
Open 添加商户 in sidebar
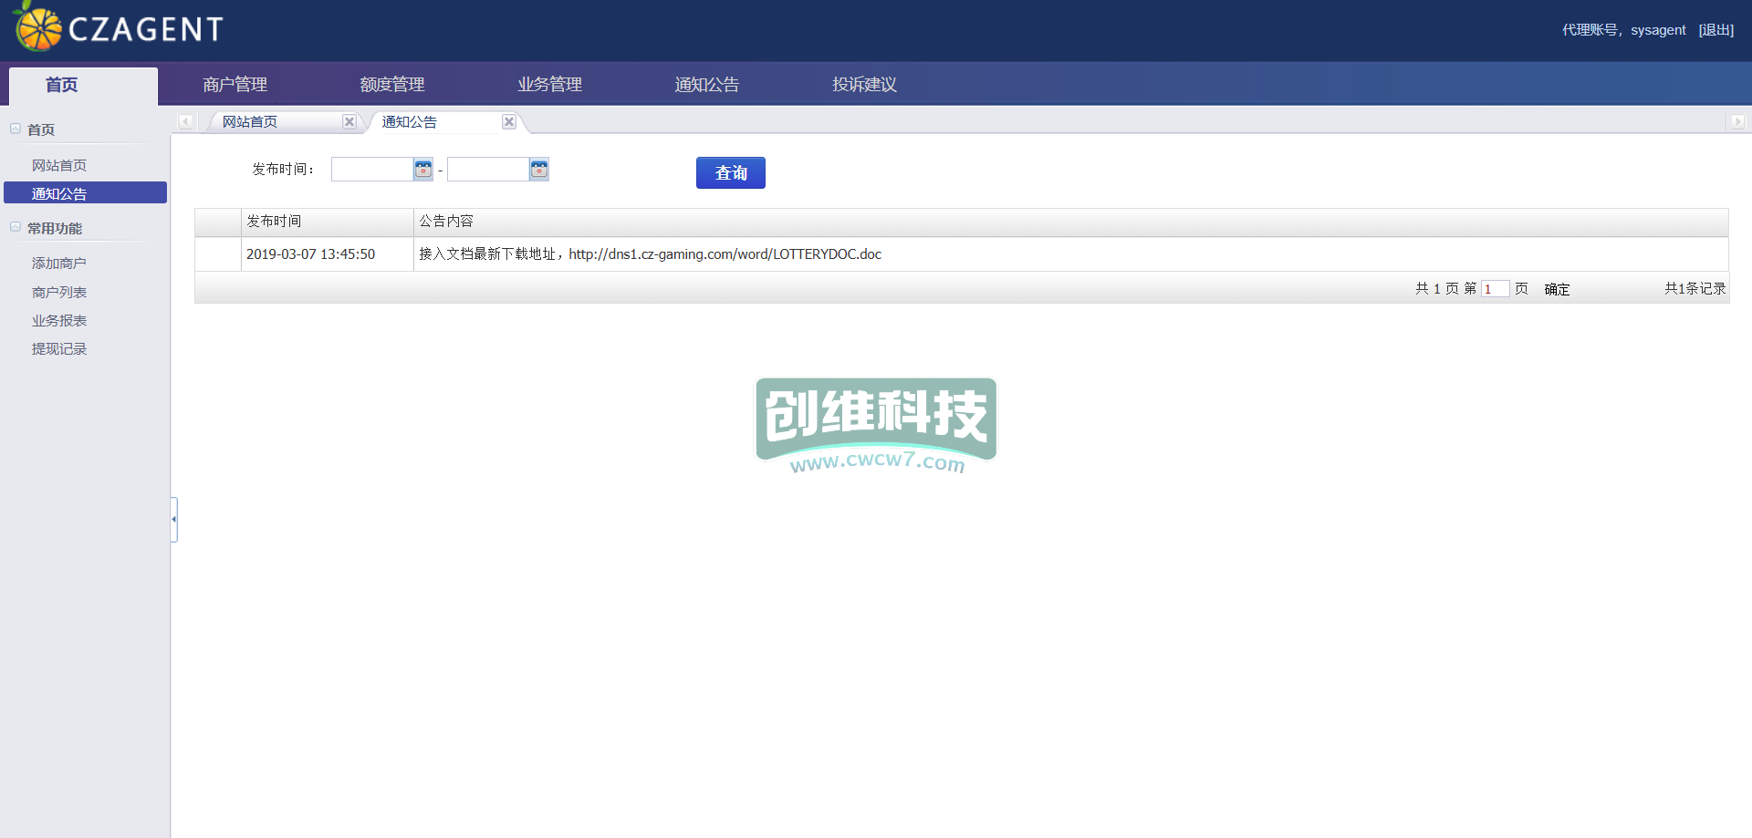[x=59, y=263]
